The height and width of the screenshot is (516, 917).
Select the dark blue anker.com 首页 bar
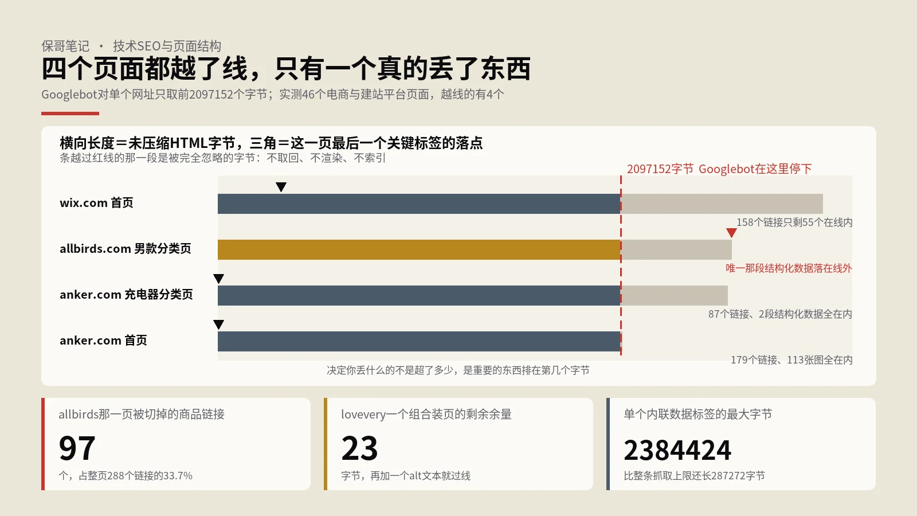(420, 341)
